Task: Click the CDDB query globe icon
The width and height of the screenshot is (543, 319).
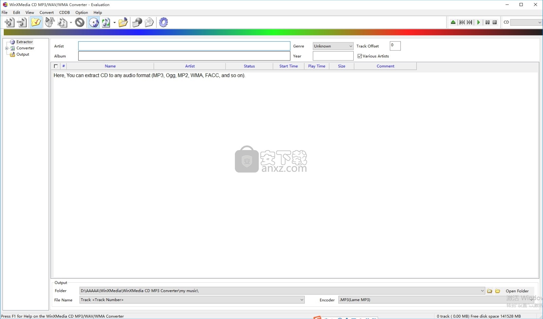Action: [x=137, y=22]
